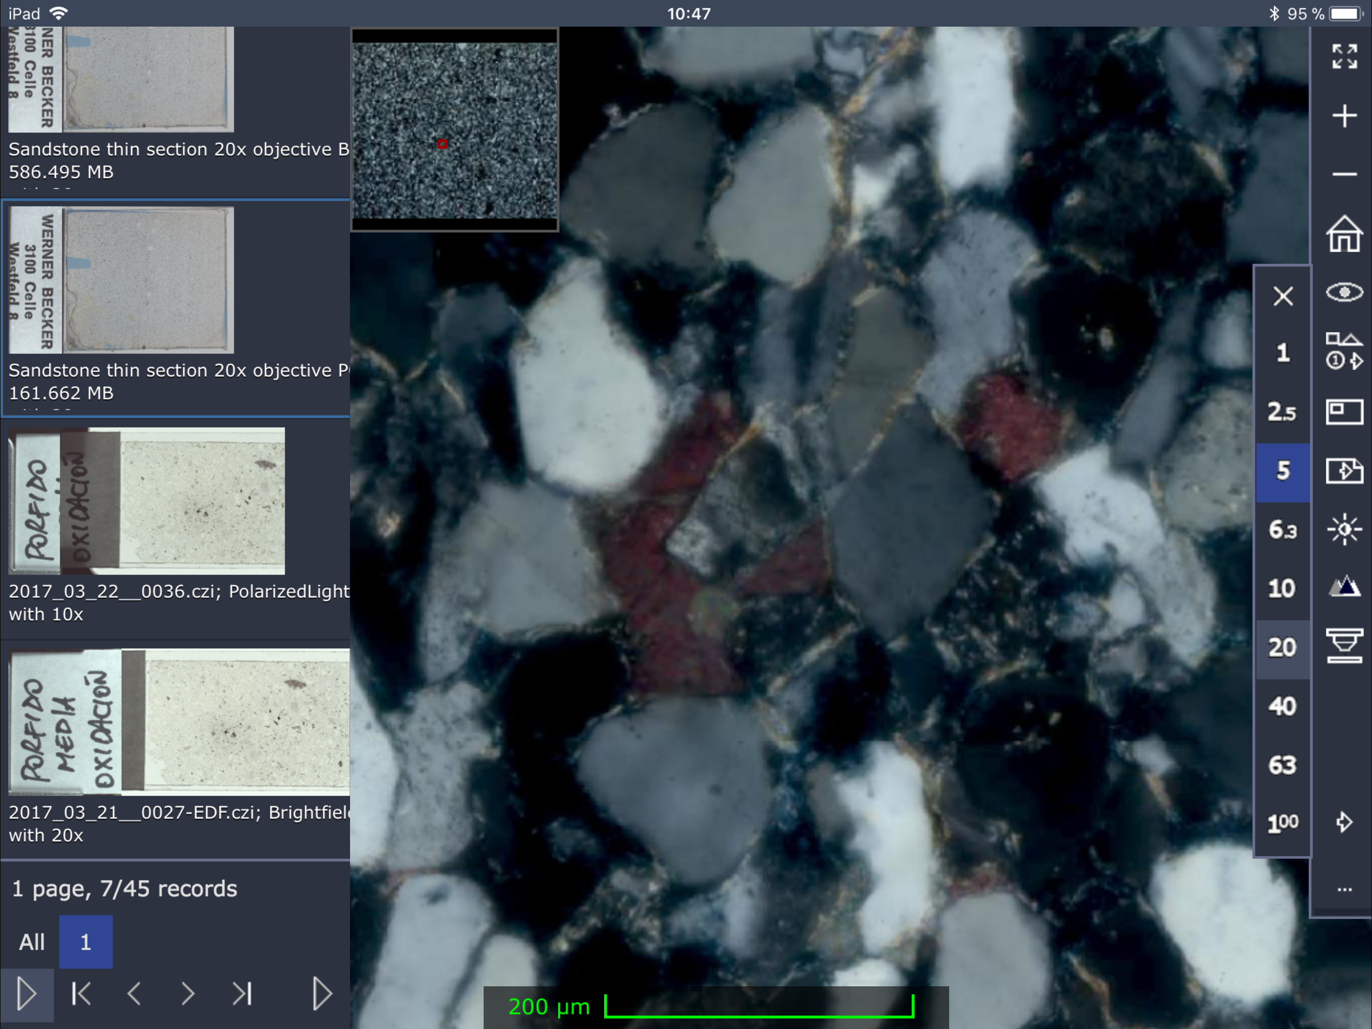Viewport: 1372px width, 1029px height.
Task: Zoom in with the plus icon
Action: [1344, 116]
